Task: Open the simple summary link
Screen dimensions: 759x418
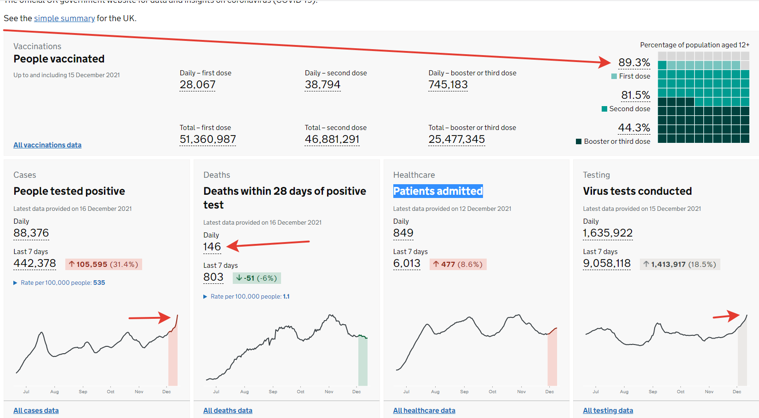Action: coord(64,18)
